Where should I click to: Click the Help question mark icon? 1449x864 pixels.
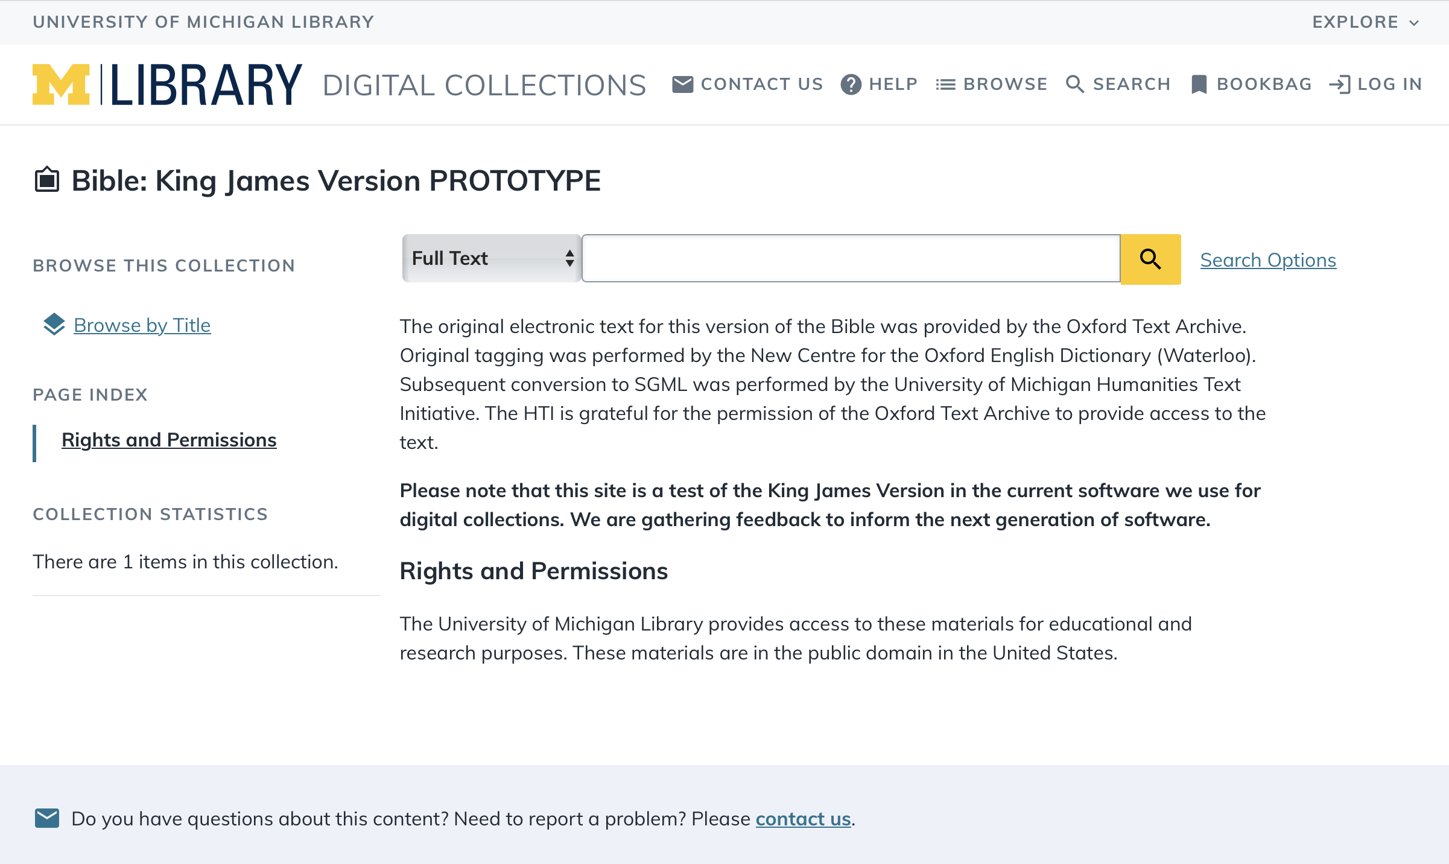[x=851, y=84]
